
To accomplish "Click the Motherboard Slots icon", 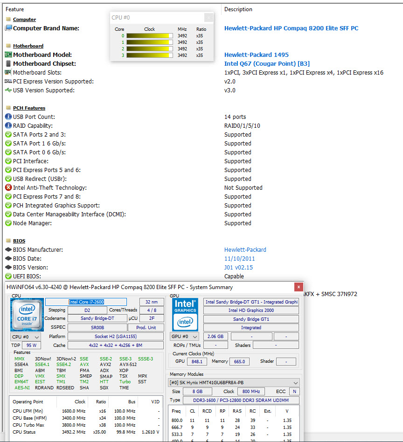I will pos(8,72).
